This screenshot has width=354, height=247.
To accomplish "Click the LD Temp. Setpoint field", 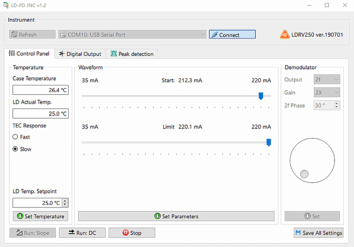I will tap(37, 203).
